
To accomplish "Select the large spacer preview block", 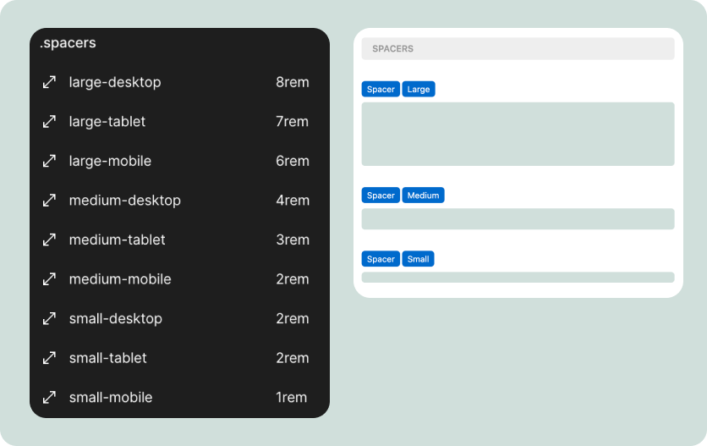I will point(518,134).
